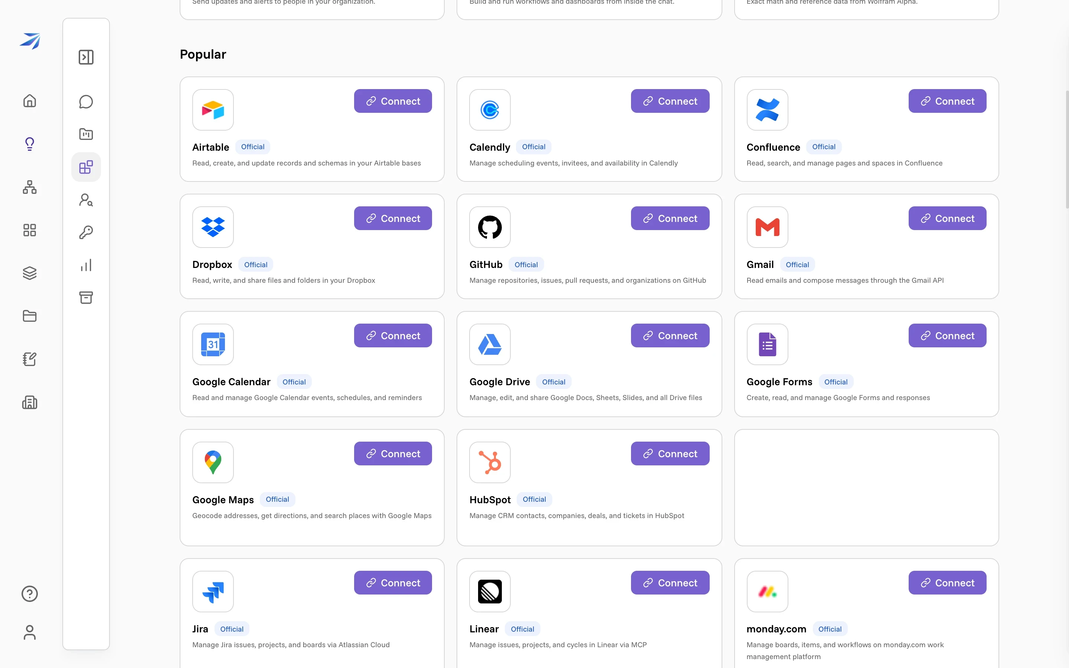Click the Confluence logo icon
Image resolution: width=1069 pixels, height=668 pixels.
tap(767, 110)
